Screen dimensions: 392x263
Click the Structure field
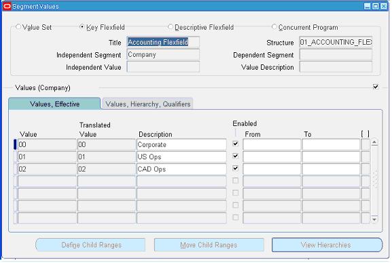(336, 42)
